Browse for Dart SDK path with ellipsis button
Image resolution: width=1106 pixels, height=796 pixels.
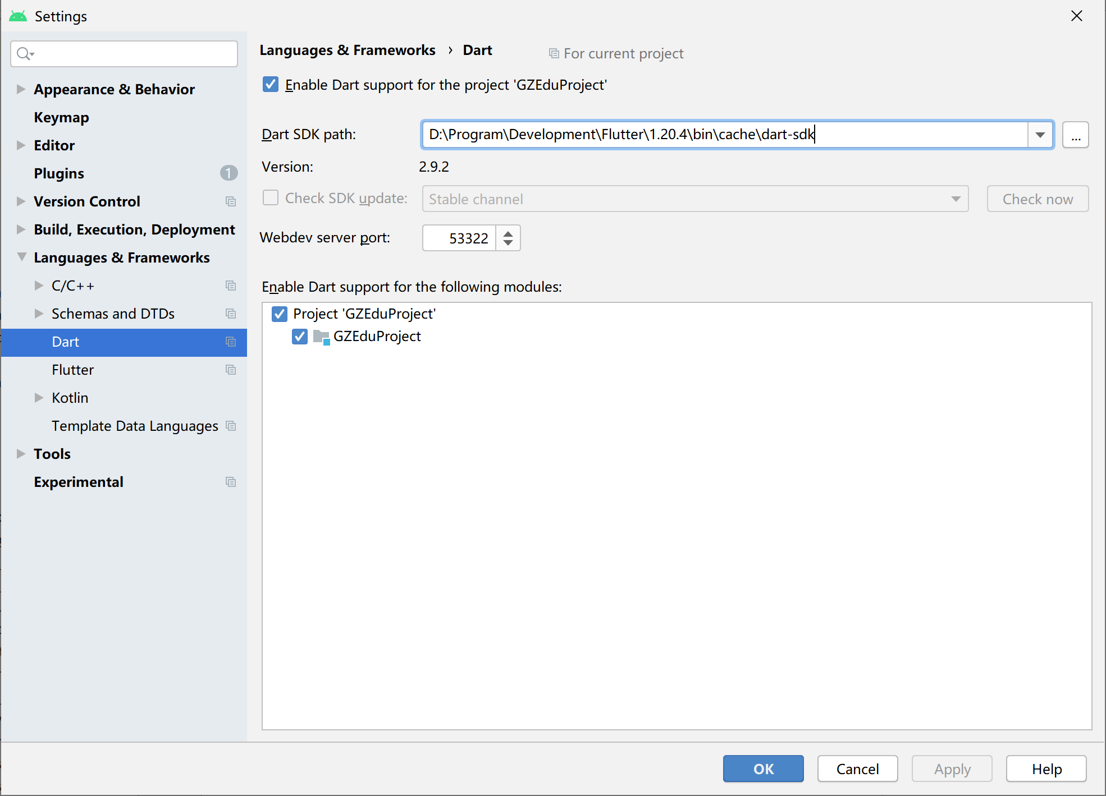(1076, 135)
